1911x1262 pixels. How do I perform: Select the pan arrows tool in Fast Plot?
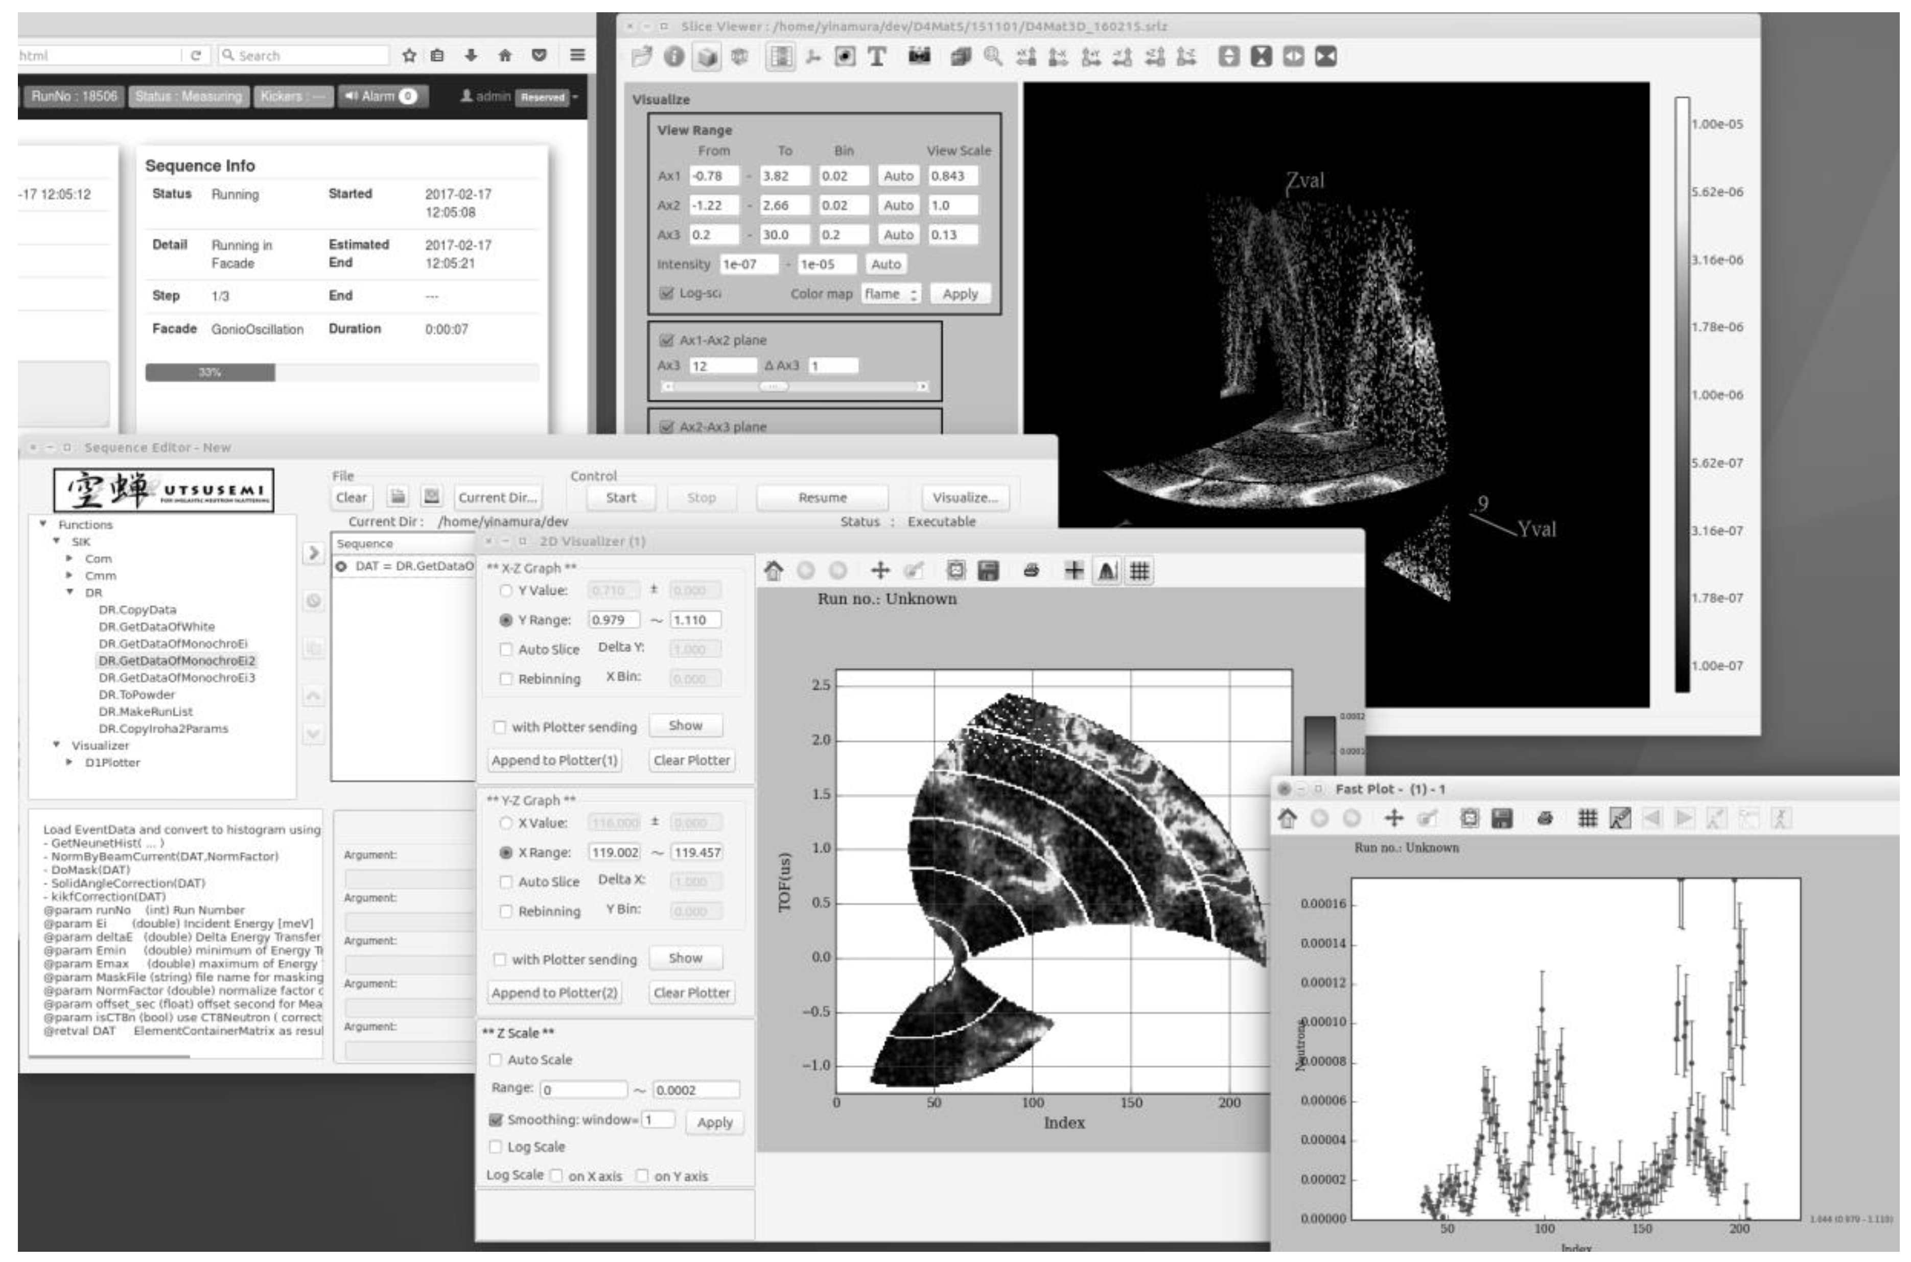coord(1393,819)
